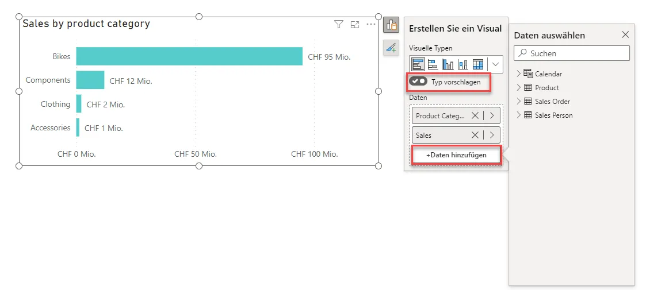
Task: Expand the Product table tree node
Action: pos(518,88)
